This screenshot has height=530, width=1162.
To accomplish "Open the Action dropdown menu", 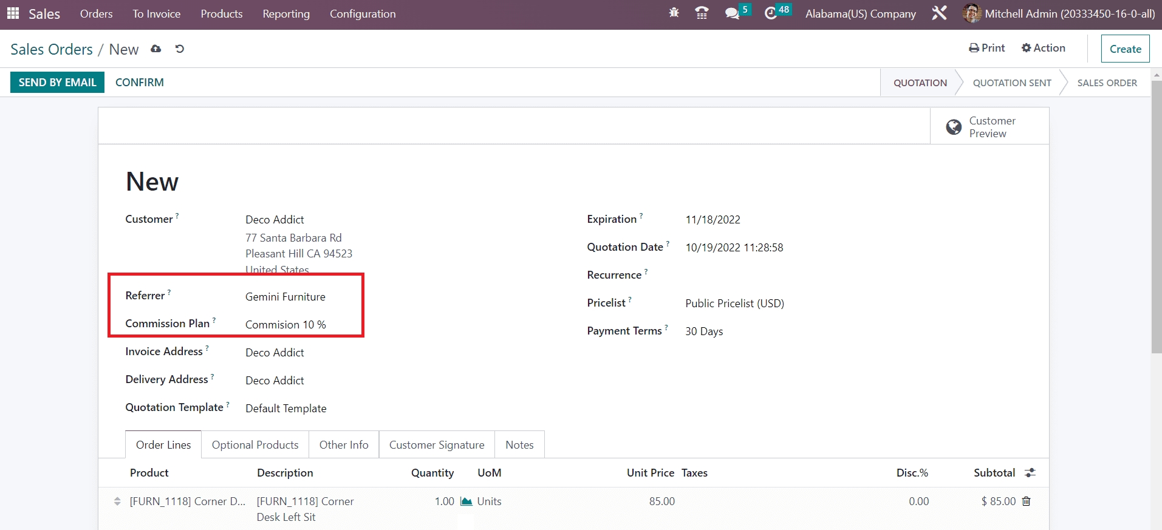I will pyautogui.click(x=1043, y=48).
